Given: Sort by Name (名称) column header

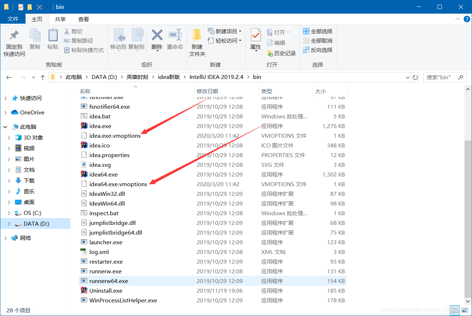Looking at the screenshot, I should click(x=136, y=91).
